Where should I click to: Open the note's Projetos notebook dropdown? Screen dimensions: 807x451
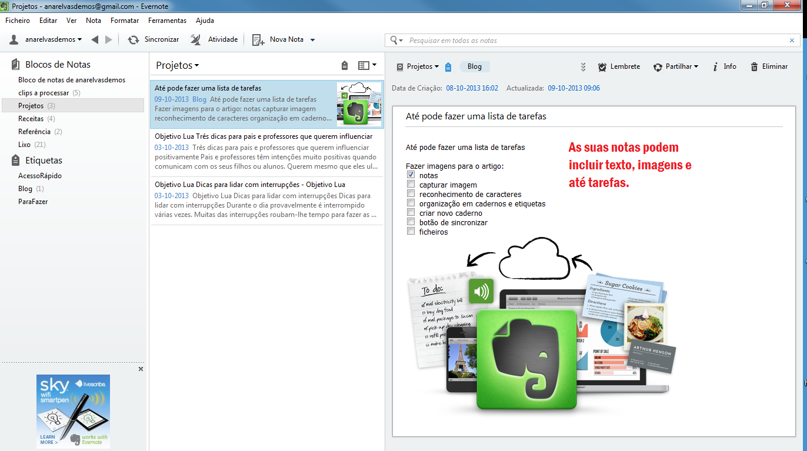tap(437, 67)
